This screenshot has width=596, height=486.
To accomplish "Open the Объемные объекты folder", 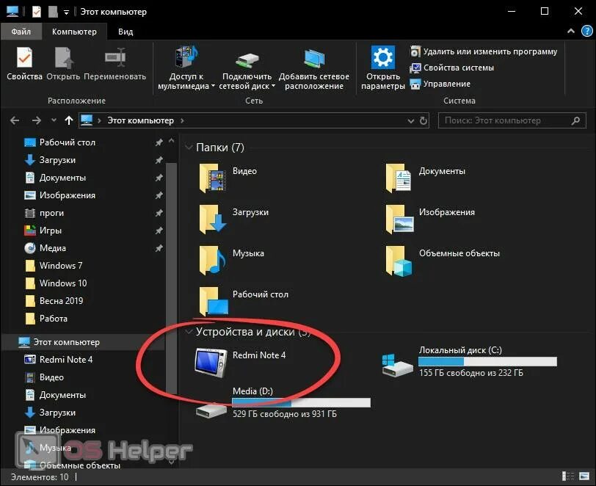I will [x=399, y=261].
